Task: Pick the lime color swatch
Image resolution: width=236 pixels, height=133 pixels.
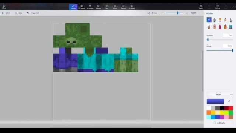Action: tap(226, 112)
